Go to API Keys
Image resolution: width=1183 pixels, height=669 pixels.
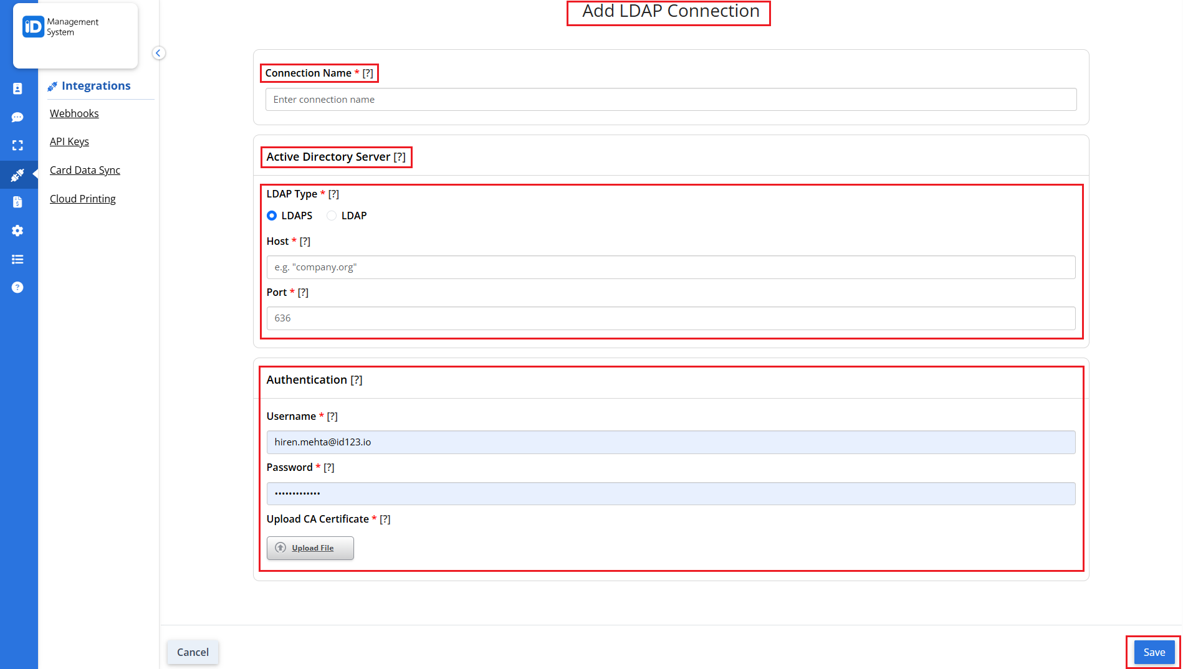69,141
